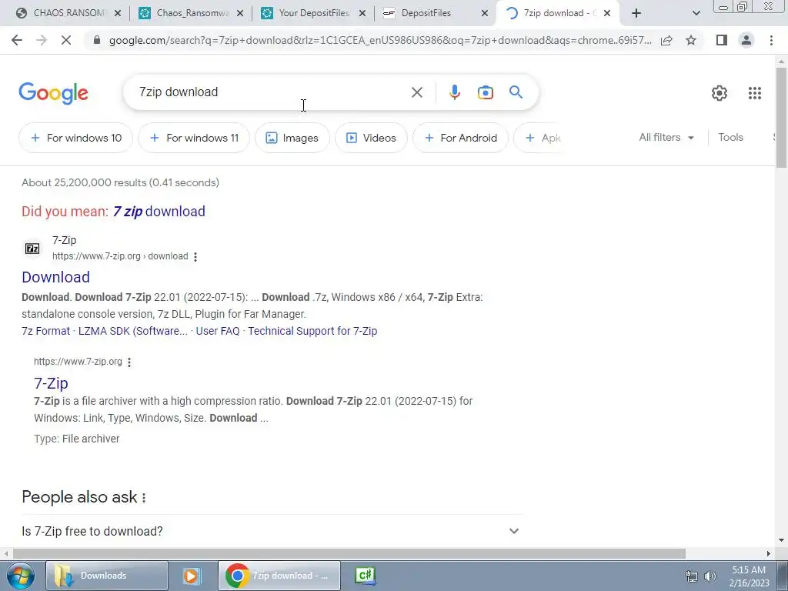Open Chrome side panel
Image resolution: width=788 pixels, height=591 pixels.
tap(722, 40)
